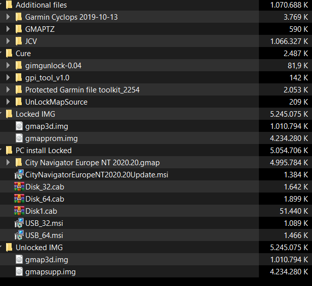This screenshot has width=312, height=286.
Task: Select the PC install Locked name
Action: [x=43, y=151]
